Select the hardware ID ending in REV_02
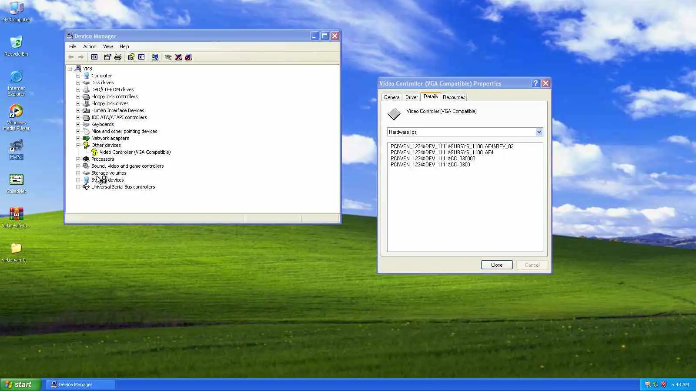This screenshot has width=696, height=391. click(x=452, y=146)
